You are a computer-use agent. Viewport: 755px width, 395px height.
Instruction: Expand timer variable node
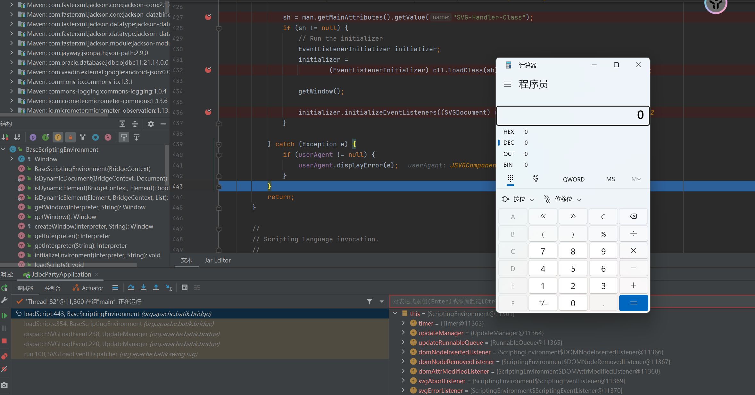403,323
